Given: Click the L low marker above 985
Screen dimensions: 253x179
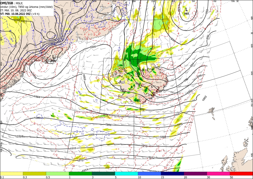Looking at the screenshot, I should (x=186, y=9).
